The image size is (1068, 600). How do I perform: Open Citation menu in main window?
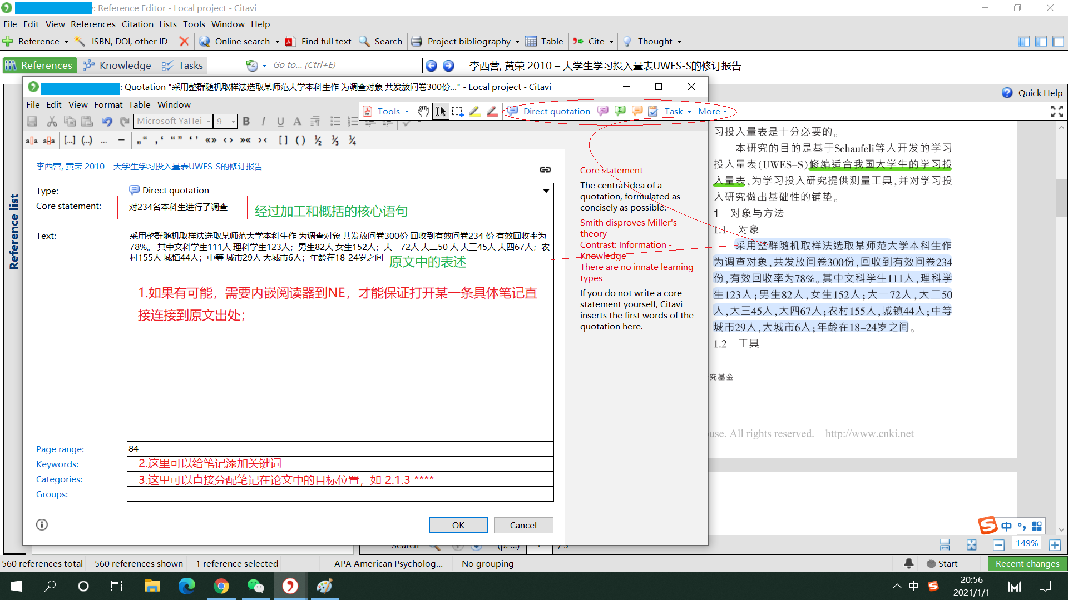coord(137,24)
